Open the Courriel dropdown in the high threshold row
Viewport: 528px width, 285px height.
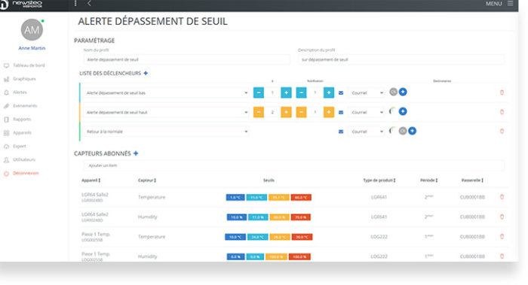tap(367, 112)
